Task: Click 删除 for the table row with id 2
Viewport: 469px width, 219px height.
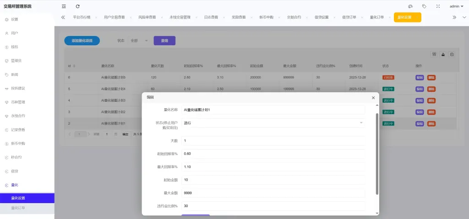Action: pos(431,123)
